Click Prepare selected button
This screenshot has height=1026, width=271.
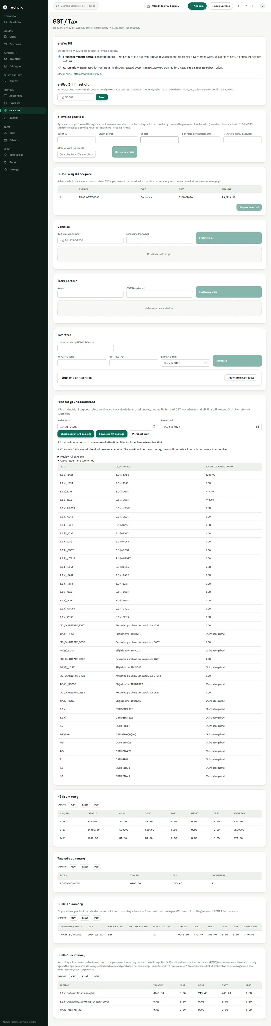tap(249, 207)
